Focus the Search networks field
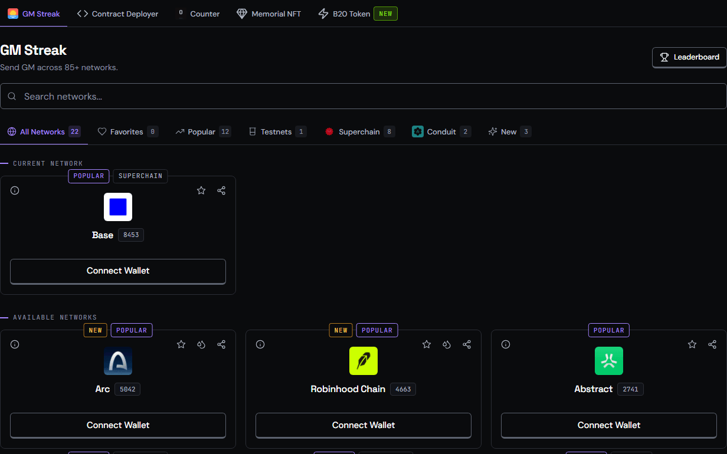This screenshot has width=727, height=454. coord(363,96)
